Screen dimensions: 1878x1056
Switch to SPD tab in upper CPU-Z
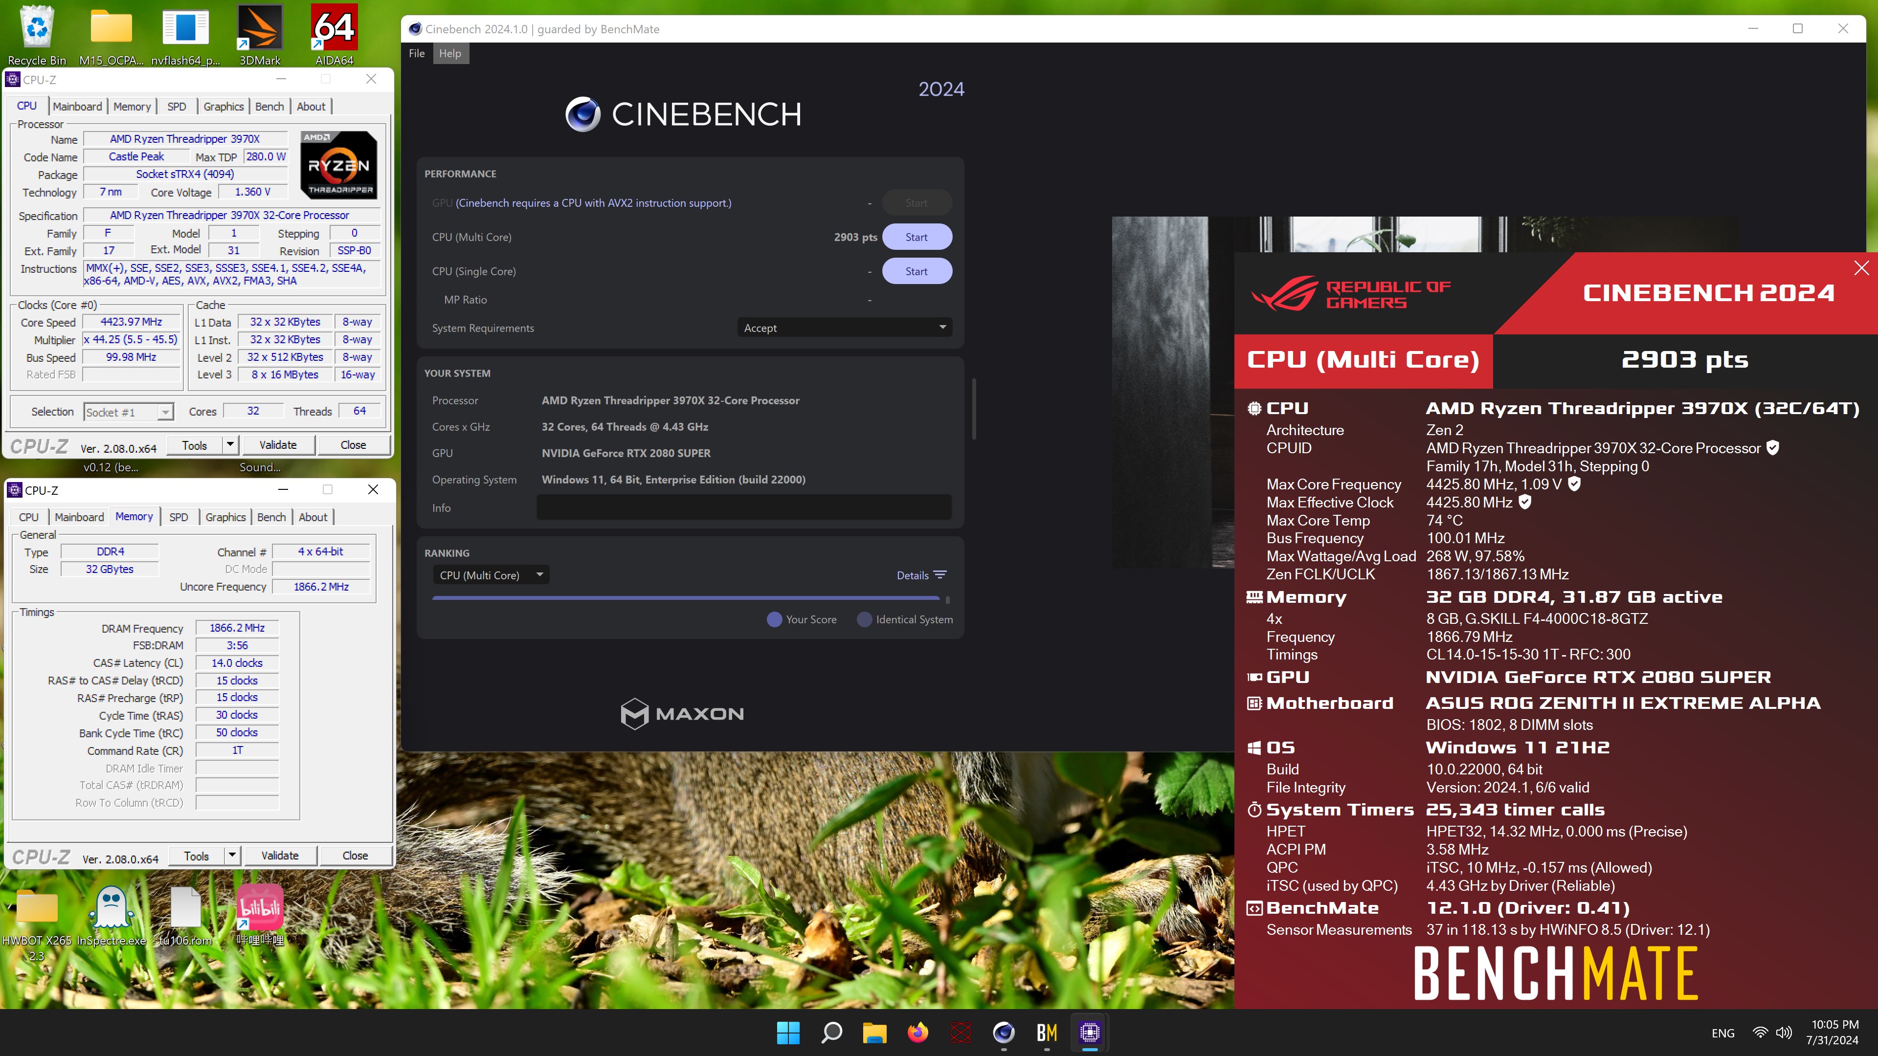click(177, 107)
